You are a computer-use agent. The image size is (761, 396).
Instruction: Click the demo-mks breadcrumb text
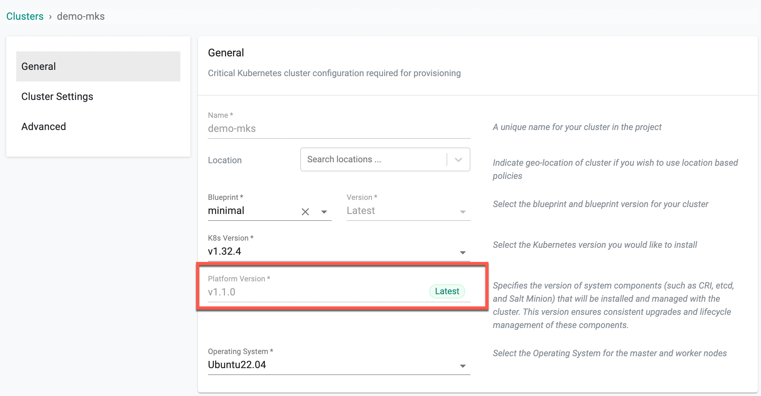coord(81,16)
